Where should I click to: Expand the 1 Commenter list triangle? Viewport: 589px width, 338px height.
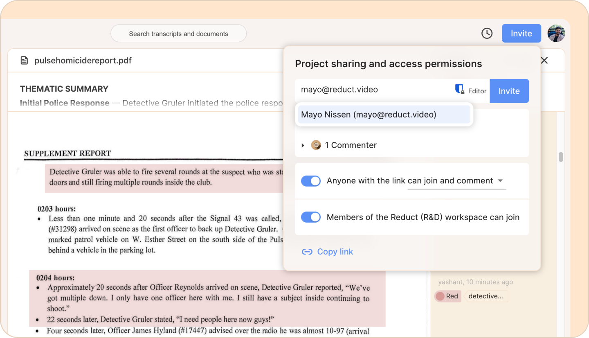303,145
